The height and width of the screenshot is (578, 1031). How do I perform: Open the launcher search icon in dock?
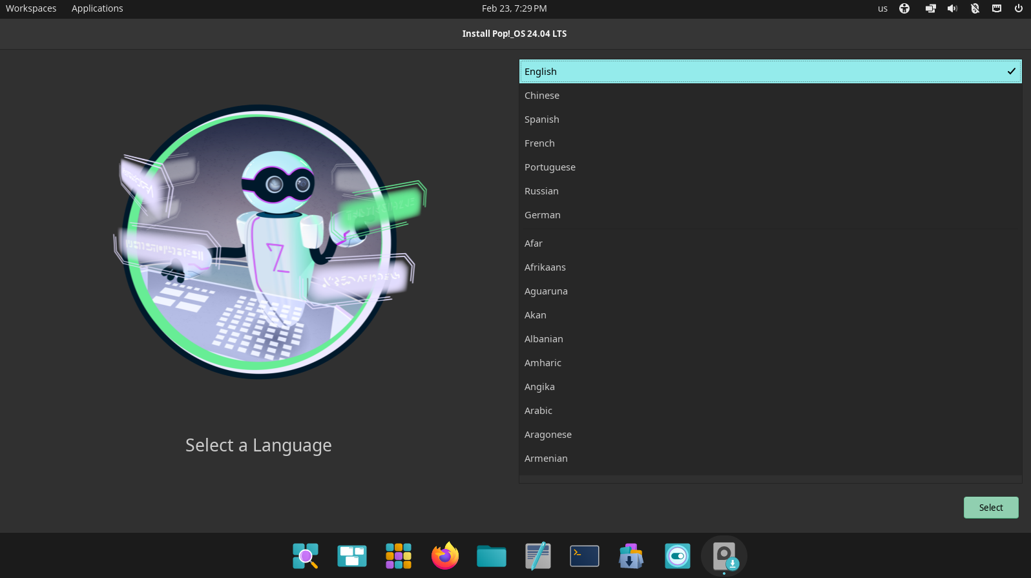tap(306, 556)
